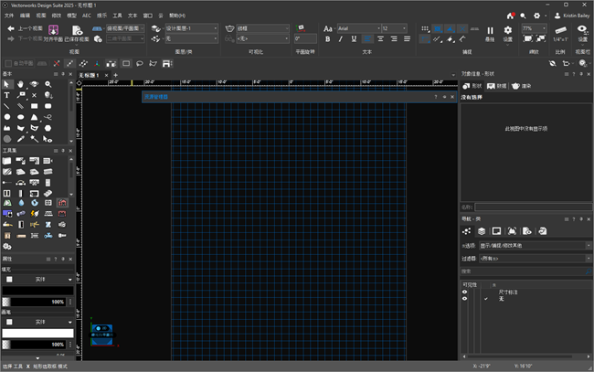Toggle visibility eye of first class row
This screenshot has width=594, height=372.
464,292
